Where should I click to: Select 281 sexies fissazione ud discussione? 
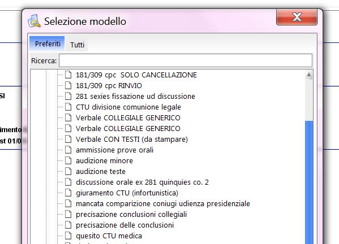[x=135, y=96]
